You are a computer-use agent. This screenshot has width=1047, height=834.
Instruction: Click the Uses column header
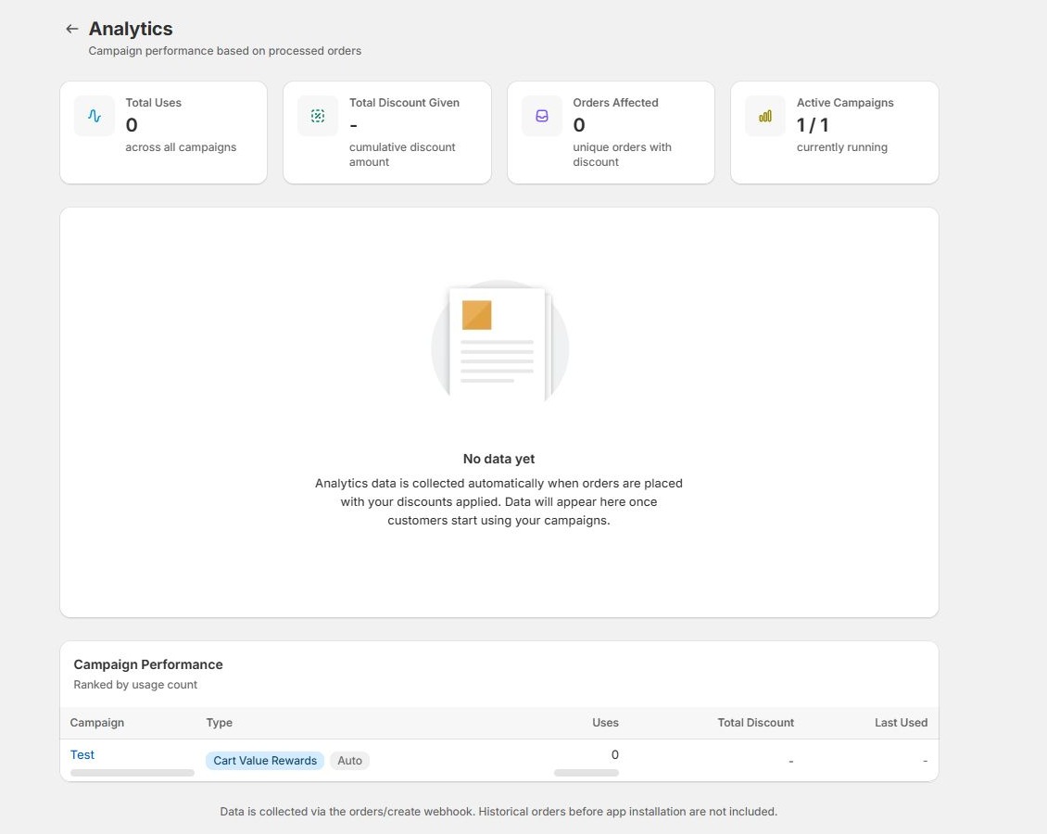coord(605,723)
